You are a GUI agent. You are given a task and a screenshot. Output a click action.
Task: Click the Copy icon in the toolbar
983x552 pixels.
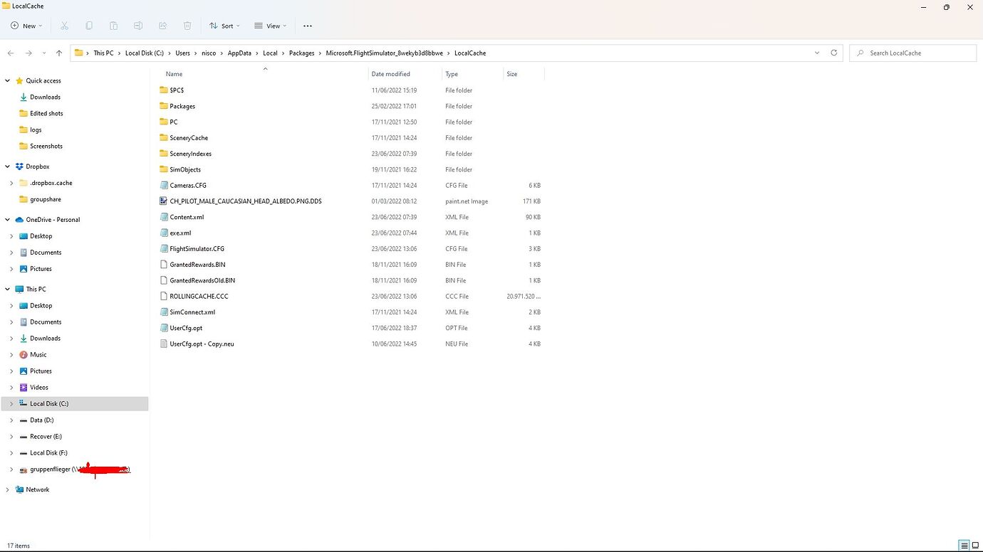click(88, 26)
